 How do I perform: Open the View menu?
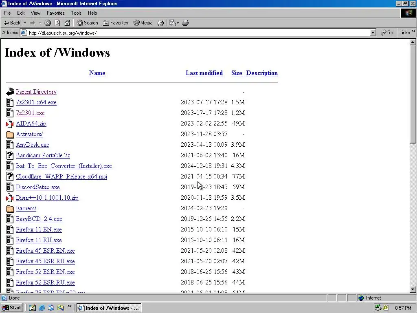click(x=36, y=13)
